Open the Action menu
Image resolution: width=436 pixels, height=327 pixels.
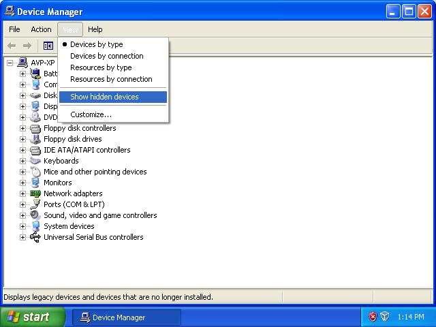(x=41, y=29)
